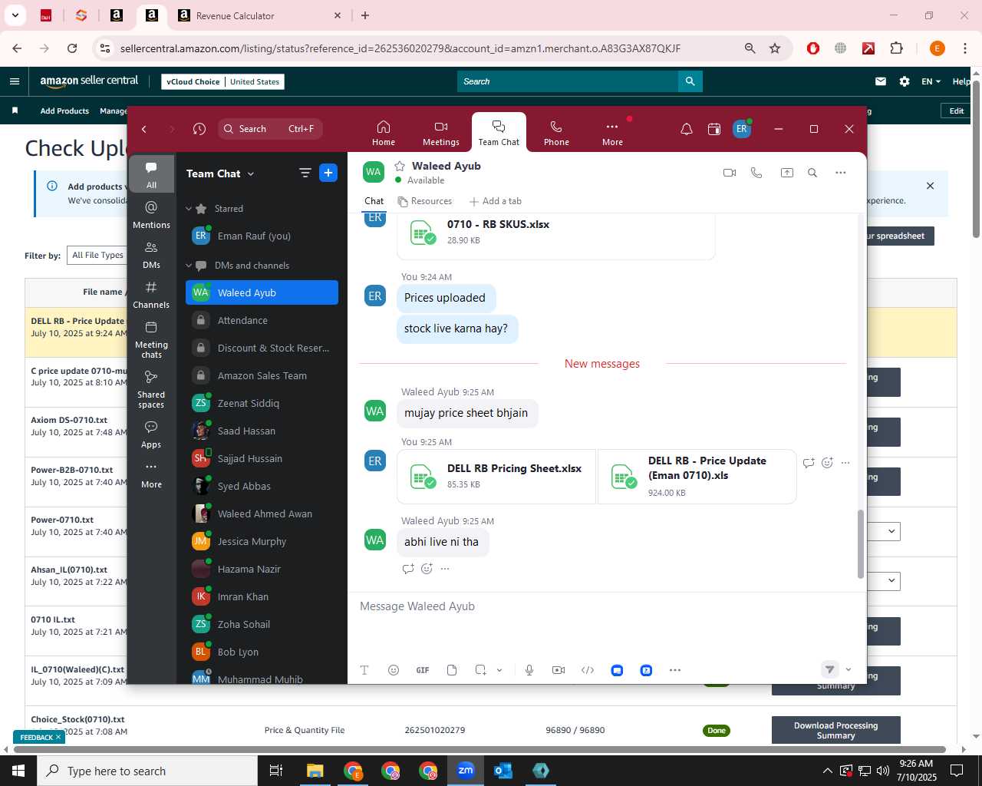Open the Zeenat Siddiq chat
Screen dimensions: 982x786
pos(262,404)
